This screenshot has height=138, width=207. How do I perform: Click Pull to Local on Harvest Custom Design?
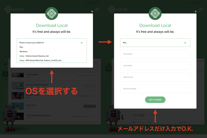point(90,86)
